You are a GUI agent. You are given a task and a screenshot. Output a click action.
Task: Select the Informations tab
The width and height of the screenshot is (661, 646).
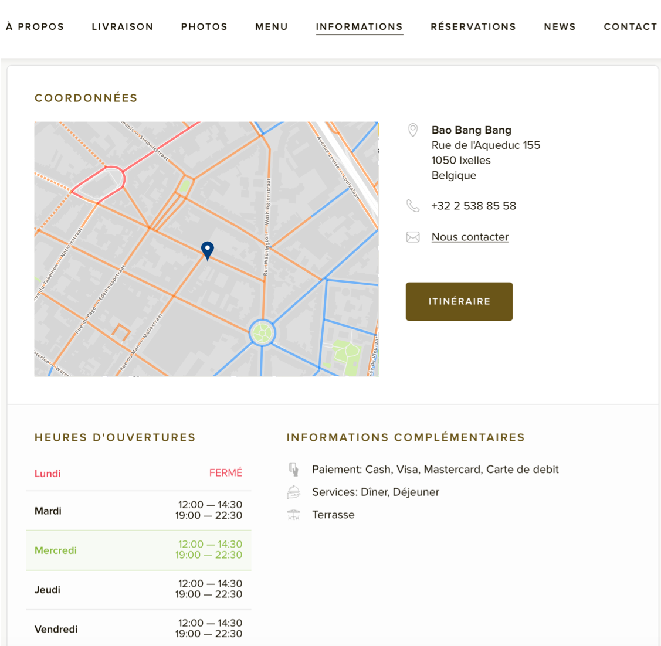(359, 27)
